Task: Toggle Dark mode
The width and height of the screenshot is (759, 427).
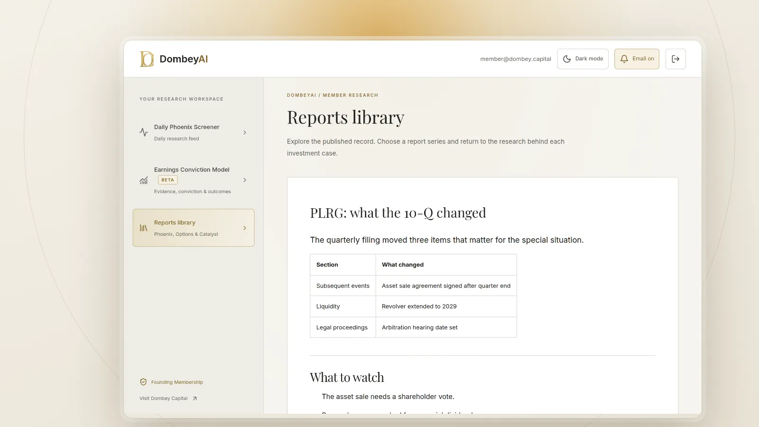Action: 583,59
